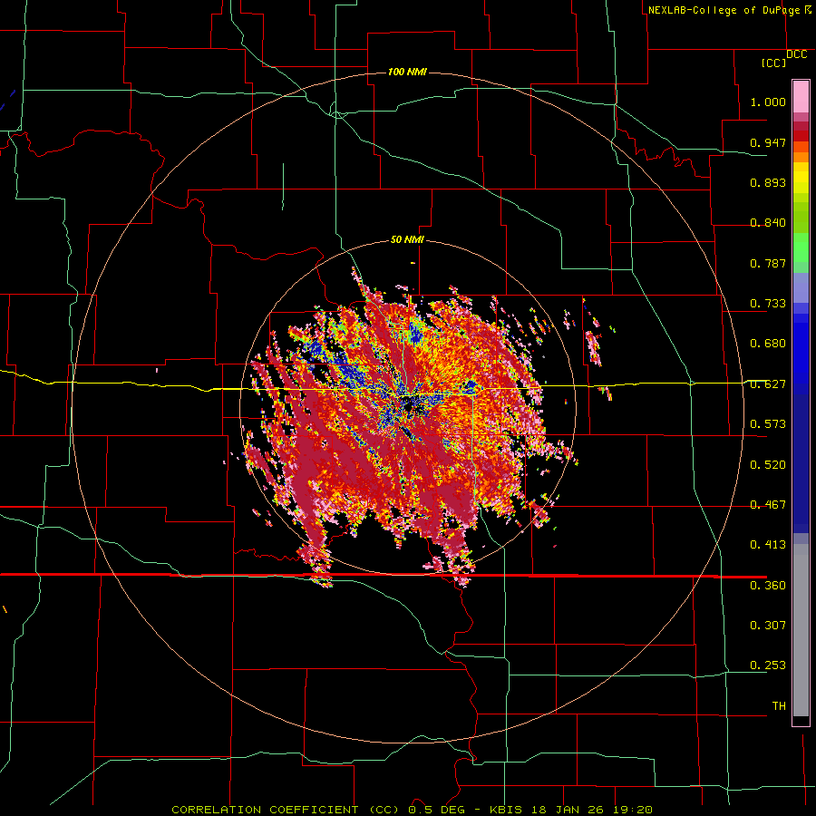Pick the lavender segment near 0.733
Viewport: 816px width, 816px height.
point(801,287)
